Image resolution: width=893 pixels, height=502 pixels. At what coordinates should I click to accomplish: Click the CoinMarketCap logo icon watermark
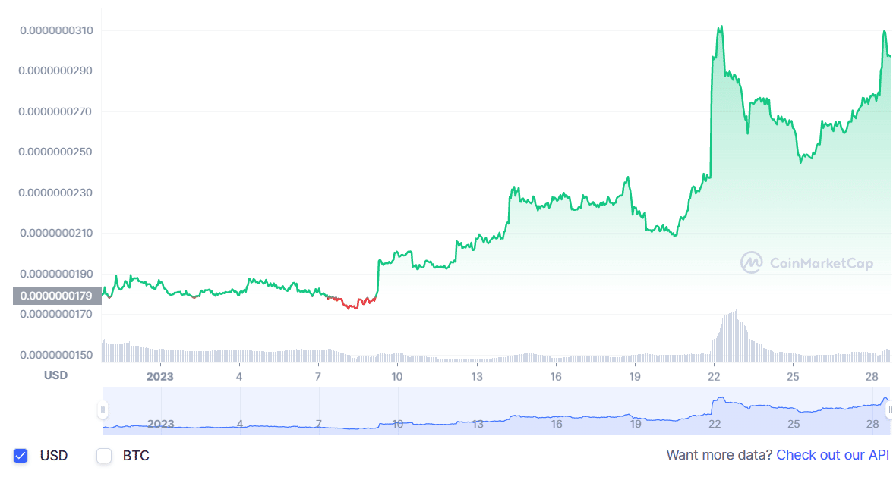[751, 263]
